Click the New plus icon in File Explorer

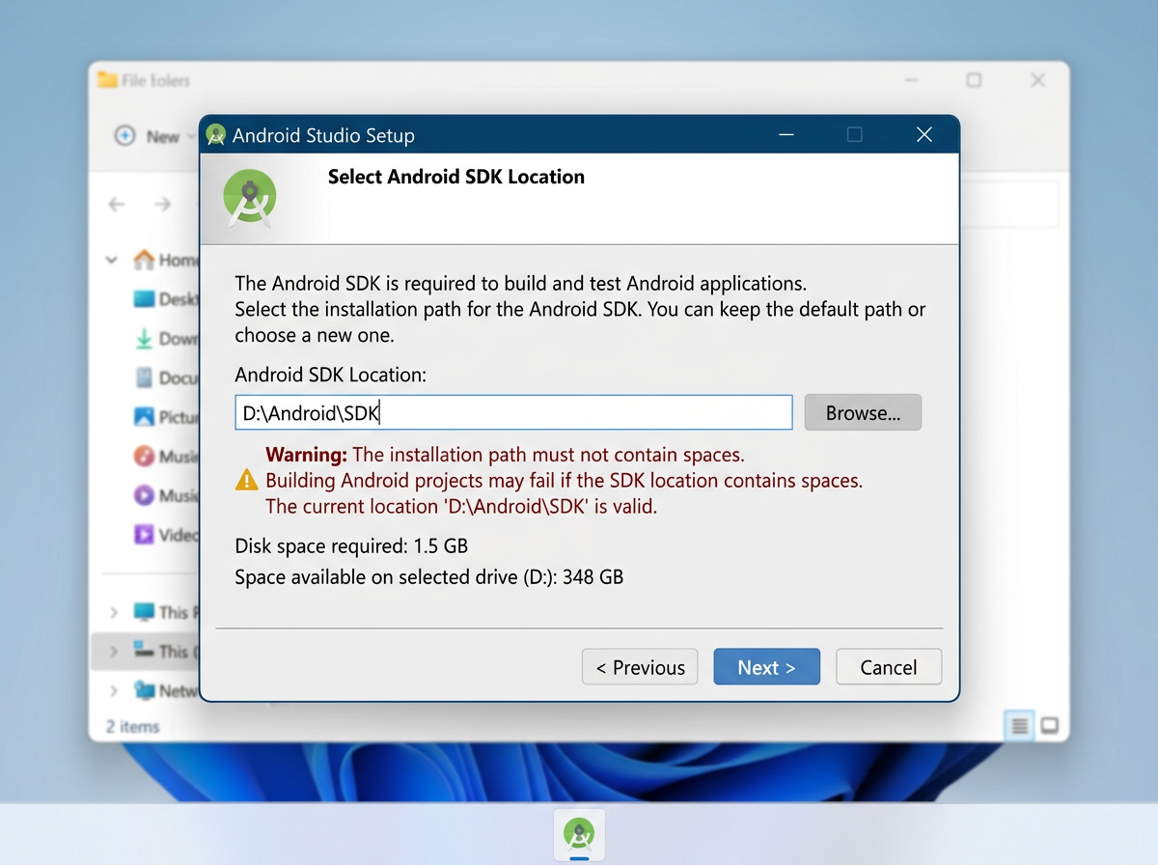tap(124, 136)
